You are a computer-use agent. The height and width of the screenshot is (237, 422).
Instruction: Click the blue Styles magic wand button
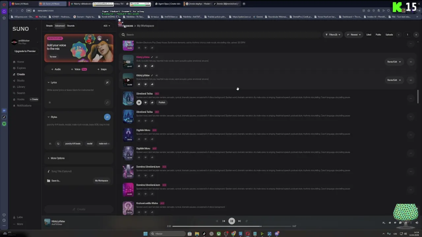click(x=107, y=117)
